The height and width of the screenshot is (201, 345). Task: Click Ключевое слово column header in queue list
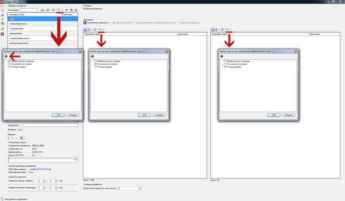click(17, 15)
